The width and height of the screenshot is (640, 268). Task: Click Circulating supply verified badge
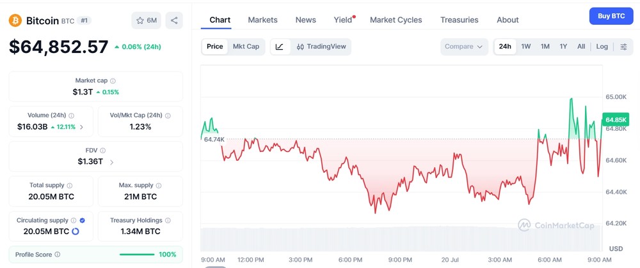click(82, 220)
